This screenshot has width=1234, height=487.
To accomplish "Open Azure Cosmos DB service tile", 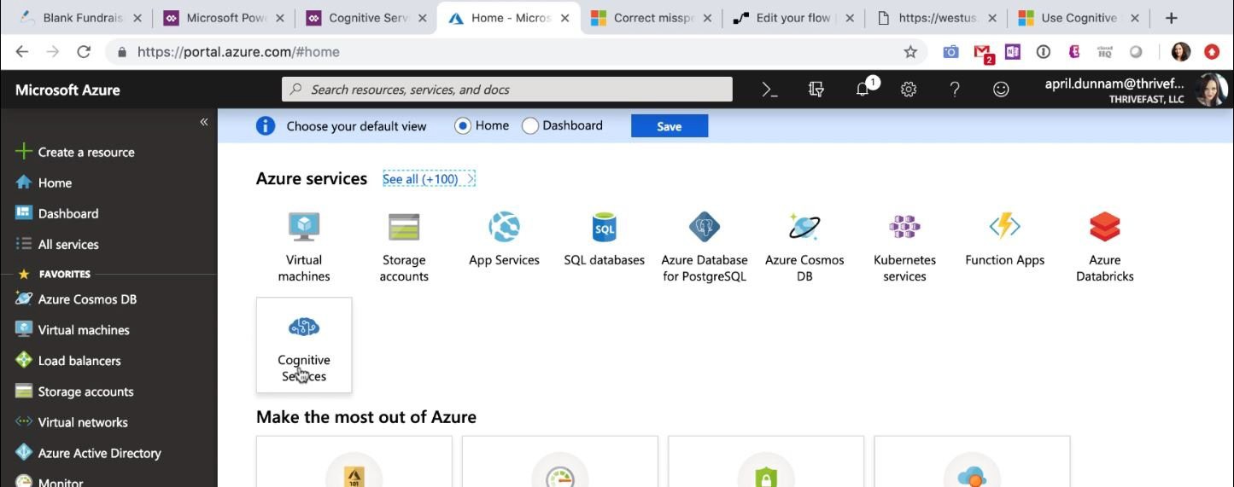I will [804, 246].
